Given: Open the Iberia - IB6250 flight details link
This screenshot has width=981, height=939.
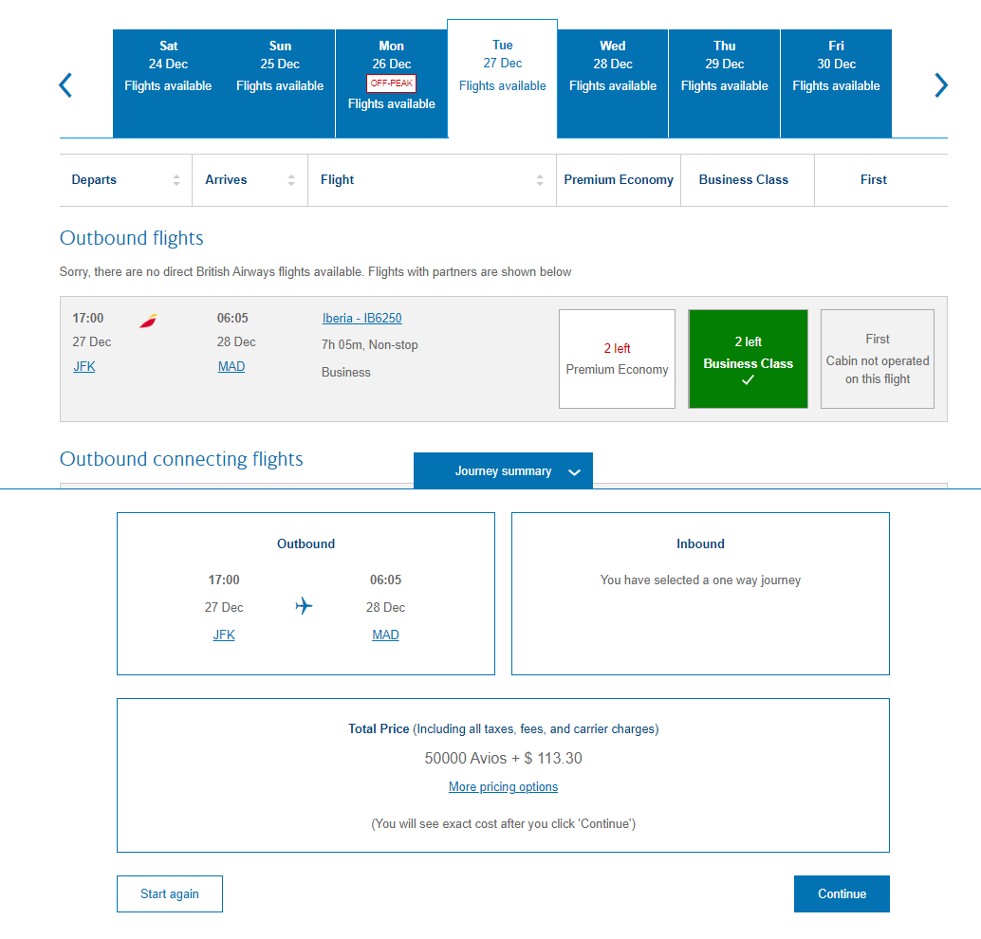Looking at the screenshot, I should point(361,318).
